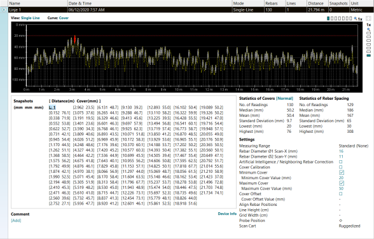Image resolution: width=374 pixels, height=239 pixels.
Task: Enable the Cover Offset checkbox
Action: (341, 194)
